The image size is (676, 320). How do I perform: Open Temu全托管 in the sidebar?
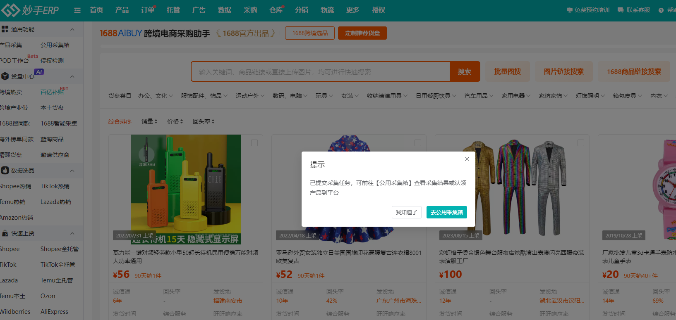[x=57, y=280]
